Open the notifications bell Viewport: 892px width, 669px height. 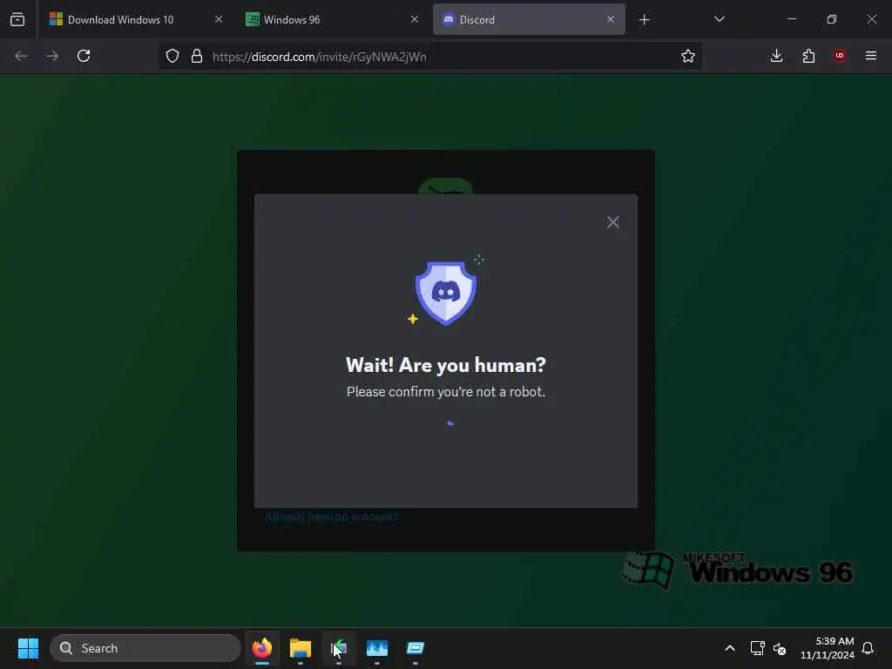point(868,648)
